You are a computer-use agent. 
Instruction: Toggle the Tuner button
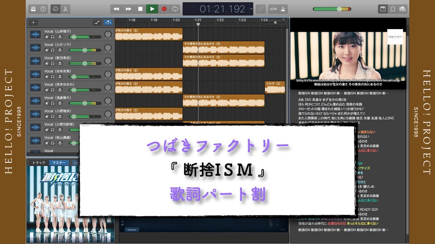pyautogui.click(x=261, y=9)
